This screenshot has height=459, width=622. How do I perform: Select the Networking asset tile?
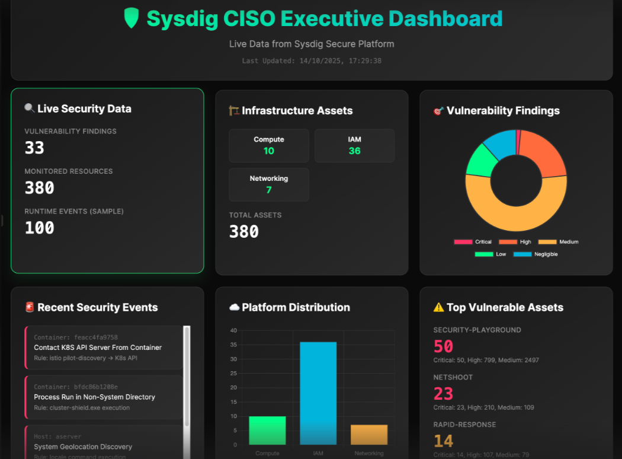coord(269,184)
